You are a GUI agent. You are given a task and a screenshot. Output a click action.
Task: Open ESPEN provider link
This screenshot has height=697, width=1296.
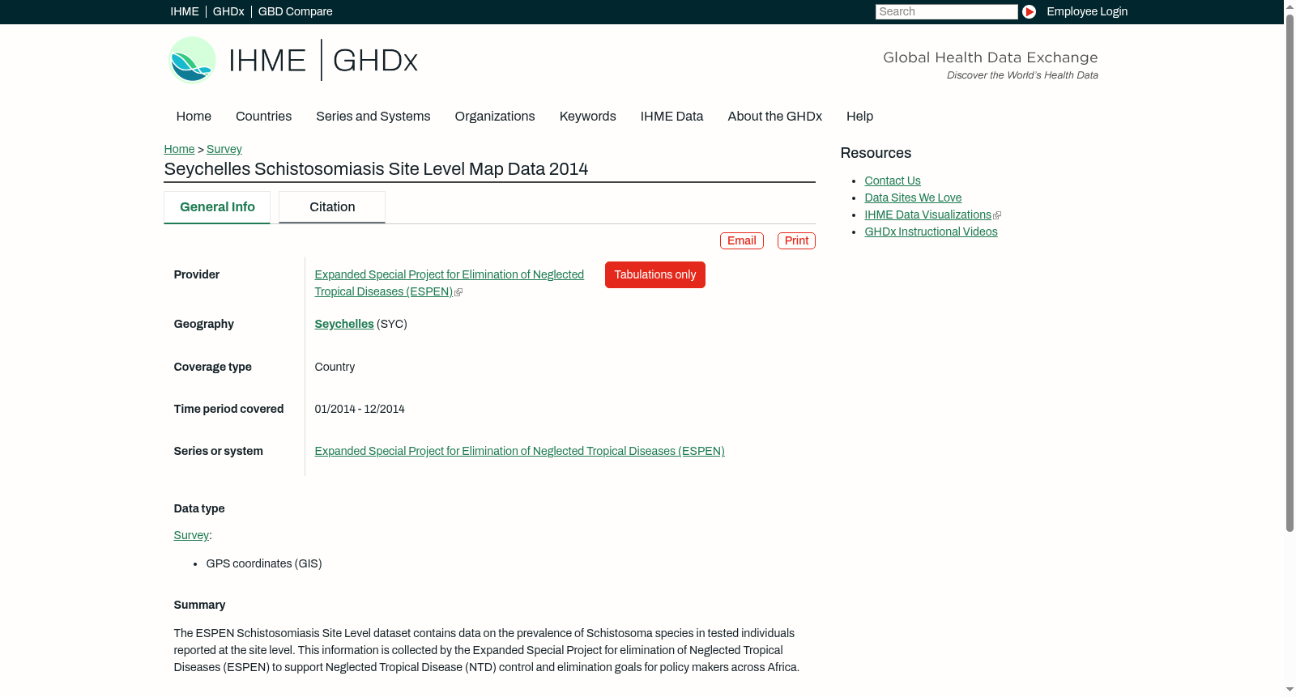click(x=449, y=283)
